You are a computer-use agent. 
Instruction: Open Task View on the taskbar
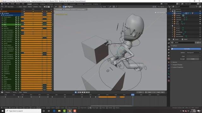(x=49, y=111)
